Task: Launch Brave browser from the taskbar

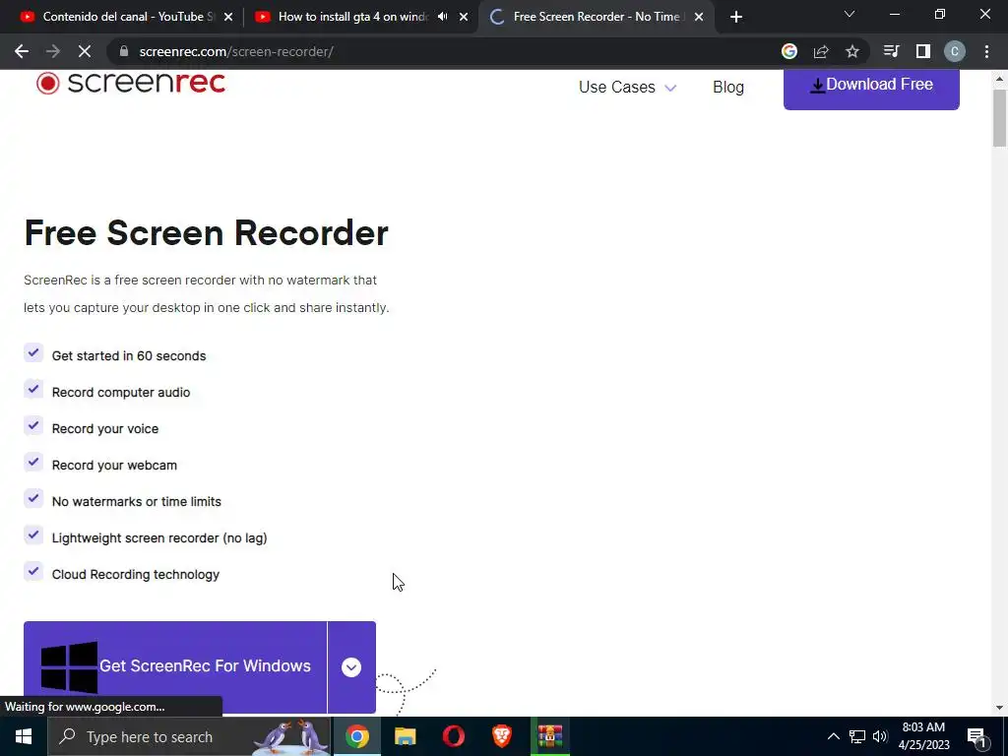Action: [501, 736]
